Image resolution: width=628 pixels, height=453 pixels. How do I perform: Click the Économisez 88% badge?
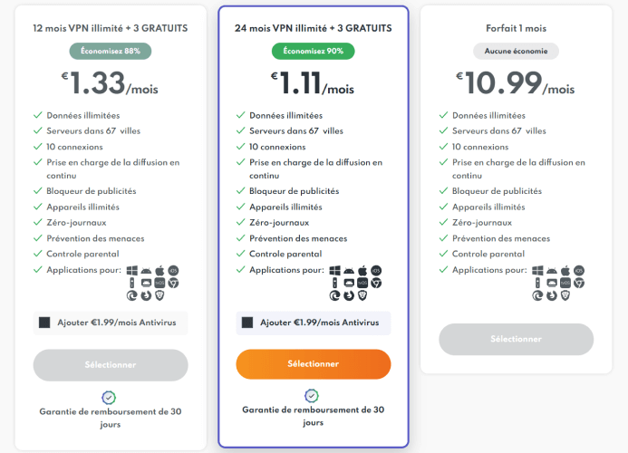coord(111,52)
